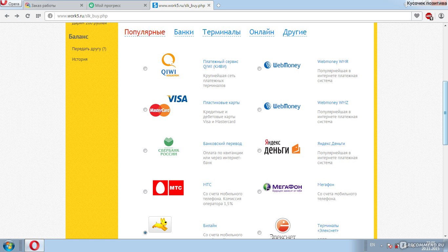Click the Яндекс.Деньги link

tap(331, 144)
